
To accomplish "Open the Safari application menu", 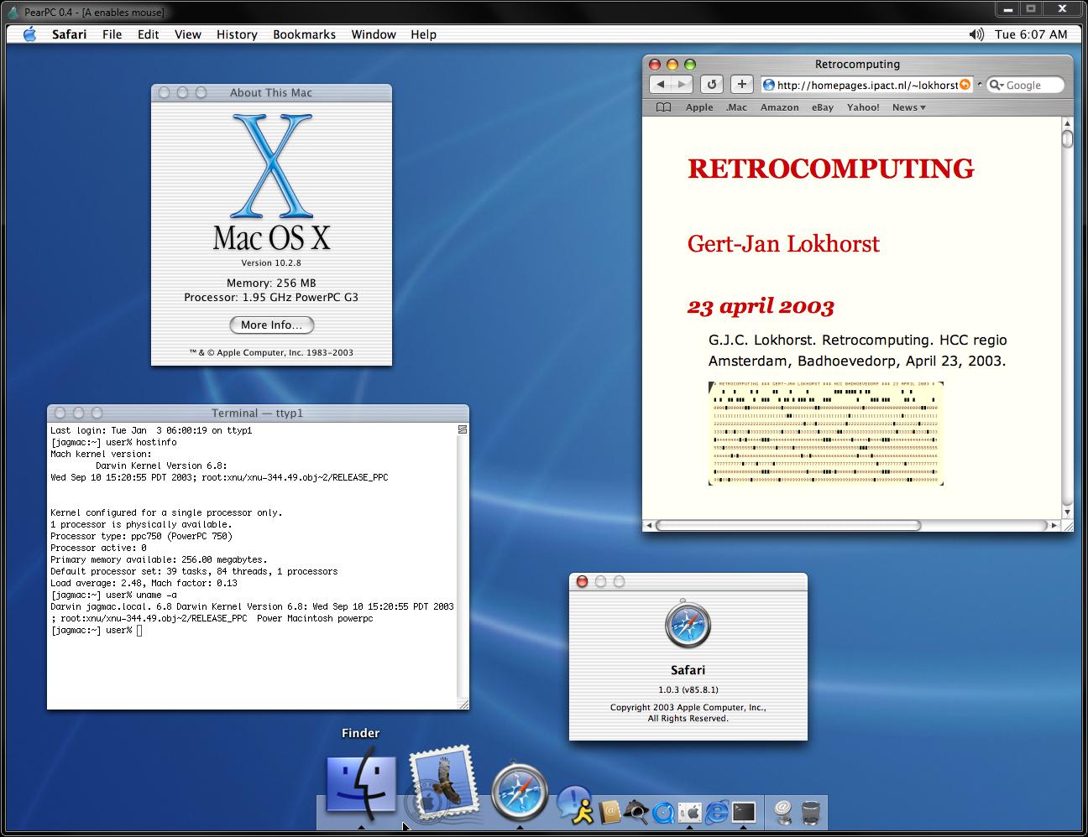I will tap(69, 34).
